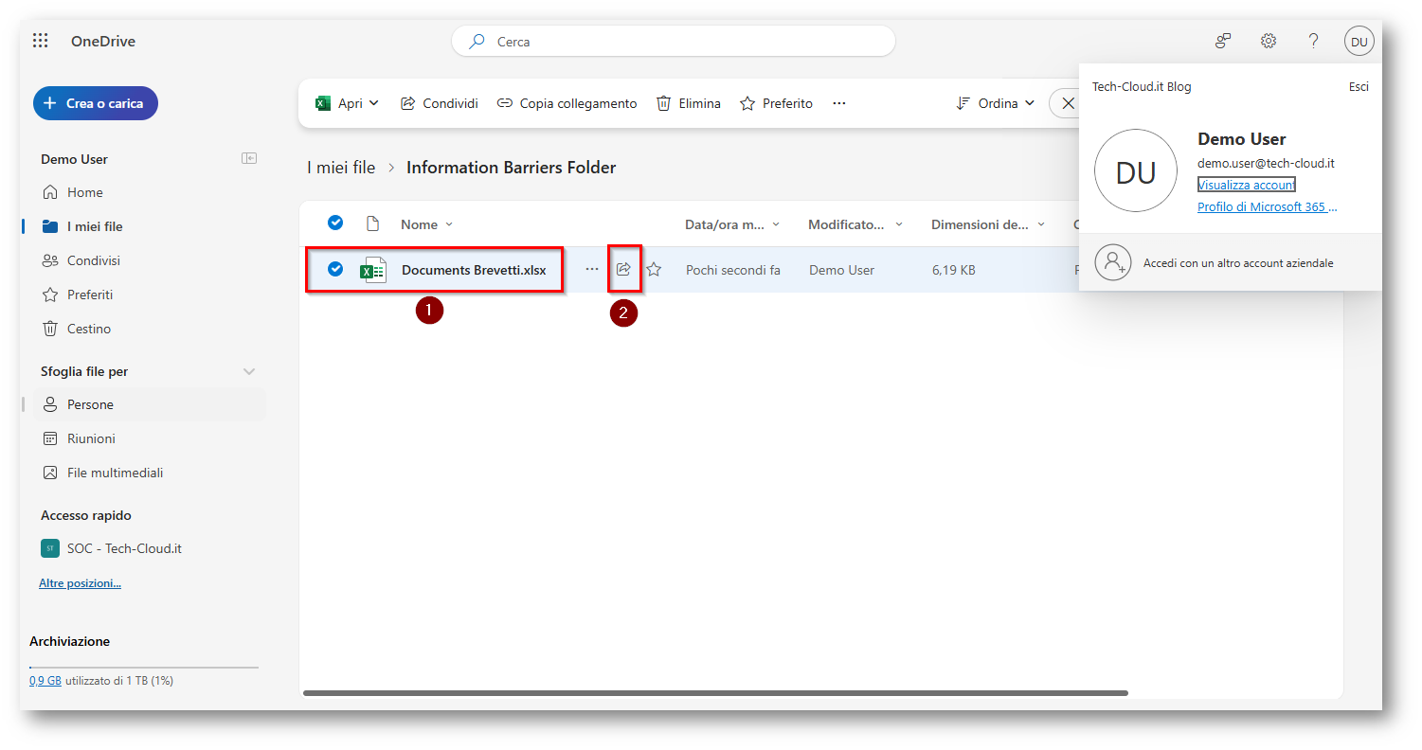Click the Crea o carica button
The image size is (1422, 750).
96,103
